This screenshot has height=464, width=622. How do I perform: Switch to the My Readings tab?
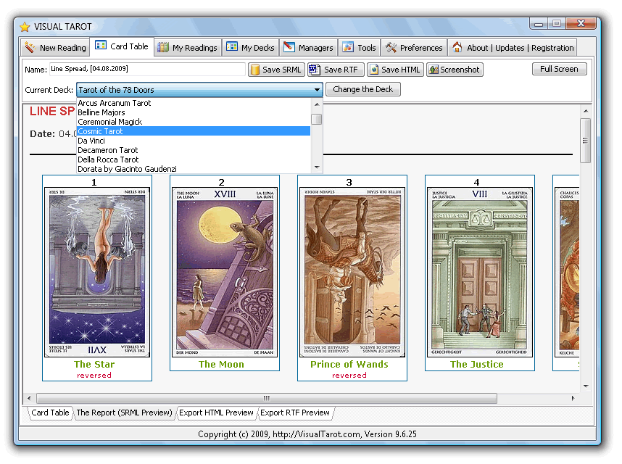pos(187,47)
